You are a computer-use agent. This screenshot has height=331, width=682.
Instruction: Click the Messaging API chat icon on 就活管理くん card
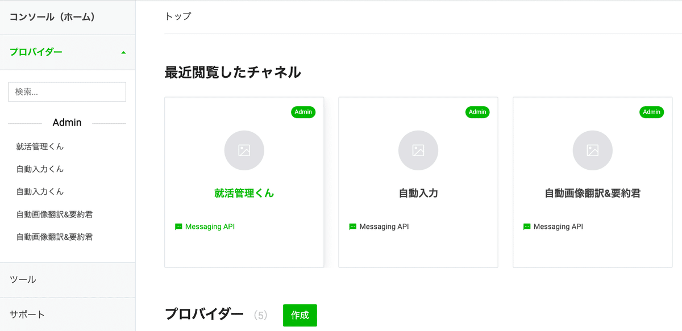click(178, 227)
